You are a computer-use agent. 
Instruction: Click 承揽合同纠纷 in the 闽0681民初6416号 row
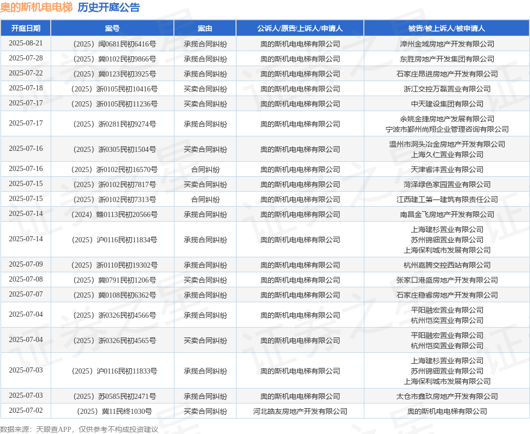(x=205, y=44)
